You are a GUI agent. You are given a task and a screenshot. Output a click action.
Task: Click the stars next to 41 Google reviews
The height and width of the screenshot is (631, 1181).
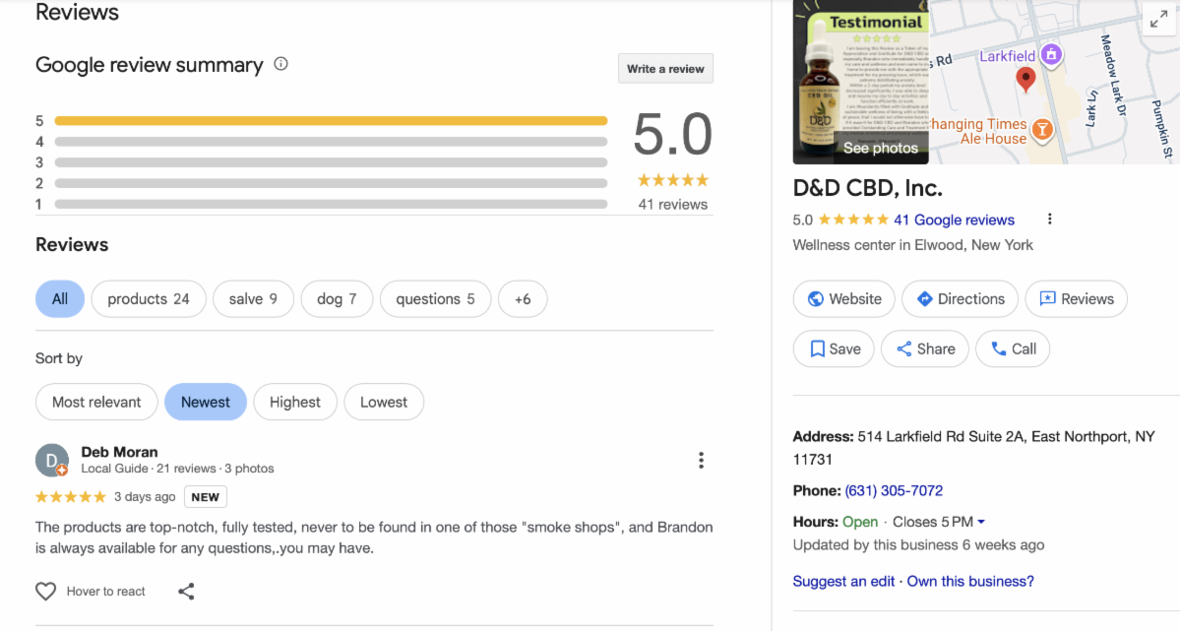853,220
